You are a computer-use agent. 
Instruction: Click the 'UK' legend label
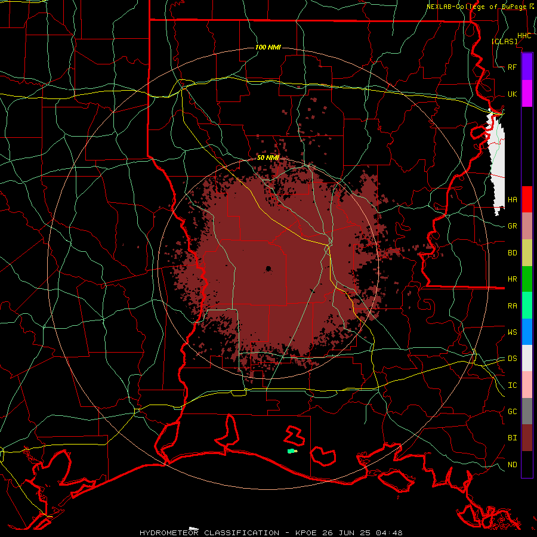(512, 94)
